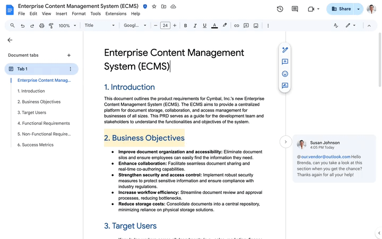Open the Tools menu
This screenshot has height=239, width=382.
pos(95,14)
